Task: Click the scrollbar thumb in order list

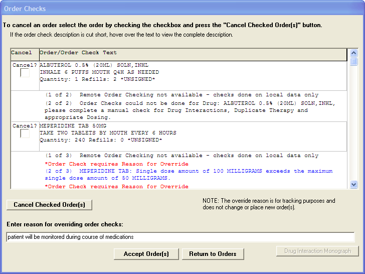Action: pyautogui.click(x=353, y=61)
